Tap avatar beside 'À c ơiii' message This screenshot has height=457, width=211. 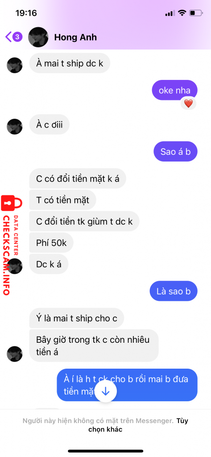pos(15,126)
